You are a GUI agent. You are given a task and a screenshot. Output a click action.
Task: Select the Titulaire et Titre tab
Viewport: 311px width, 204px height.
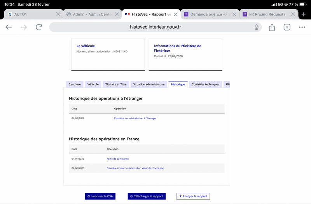[116, 84]
